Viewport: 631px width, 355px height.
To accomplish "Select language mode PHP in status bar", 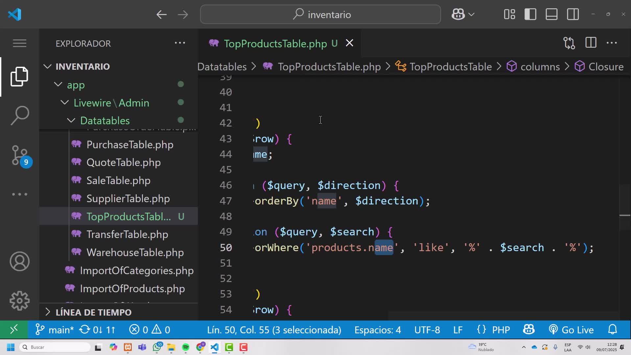I will (x=493, y=330).
